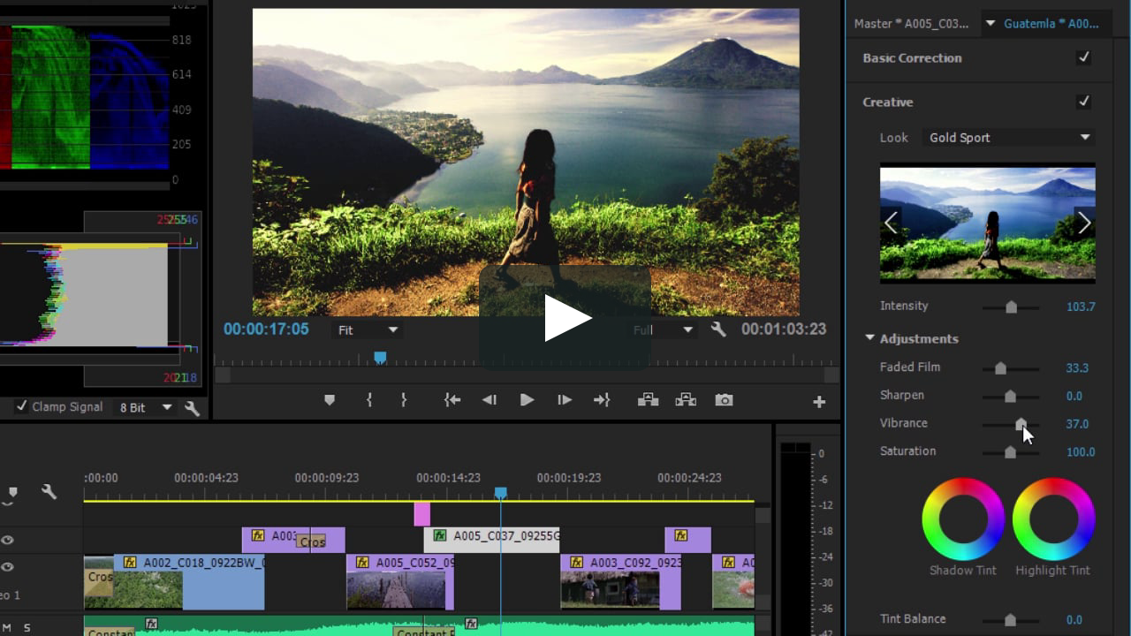
Task: Open the Look dropdown Gold Sport
Action: click(x=1008, y=138)
